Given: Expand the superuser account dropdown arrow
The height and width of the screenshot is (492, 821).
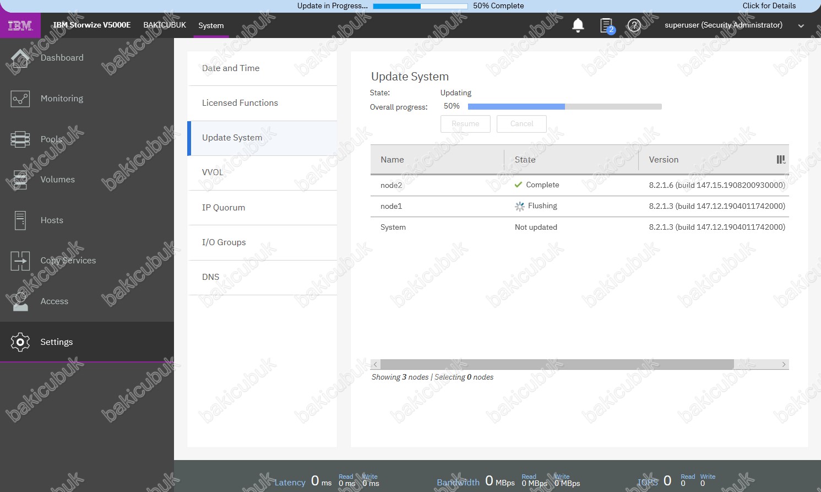Looking at the screenshot, I should coord(801,26).
